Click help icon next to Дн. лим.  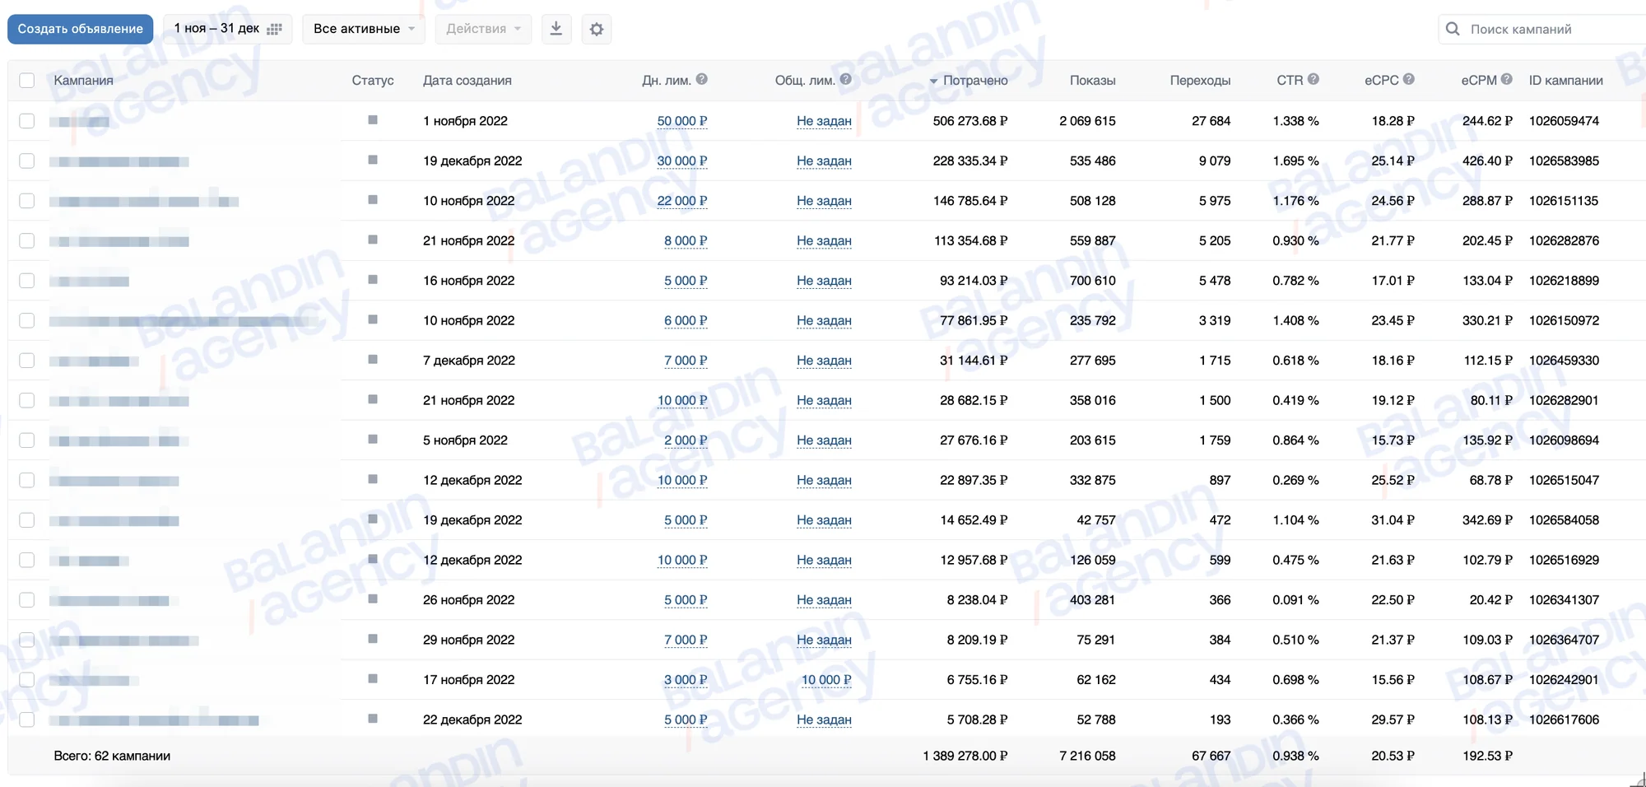click(x=701, y=79)
